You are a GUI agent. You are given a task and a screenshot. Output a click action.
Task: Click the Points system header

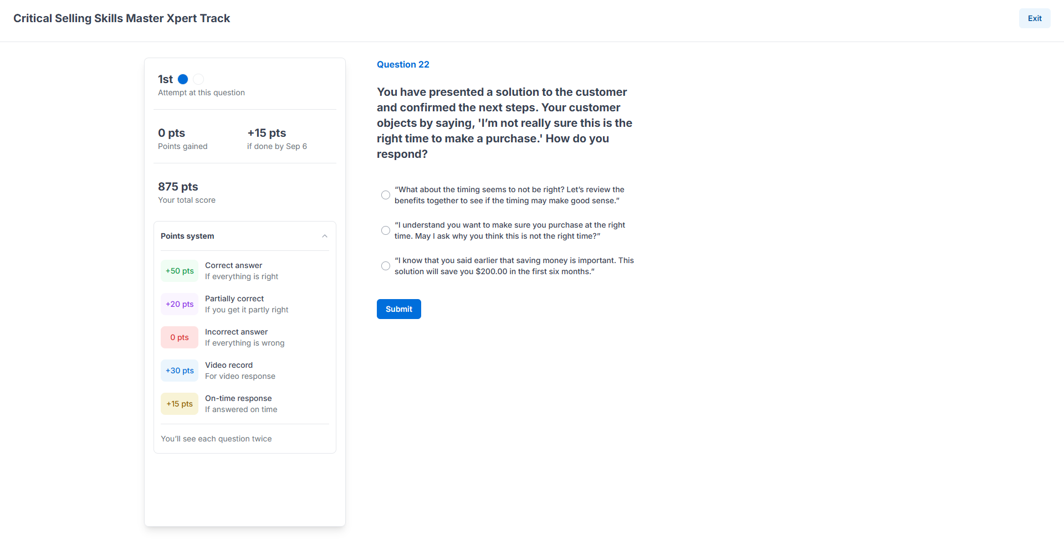(x=187, y=236)
